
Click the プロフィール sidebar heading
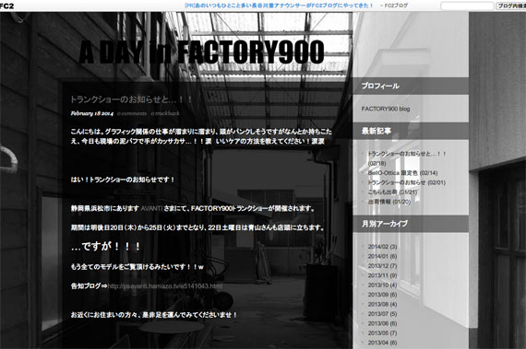click(380, 86)
